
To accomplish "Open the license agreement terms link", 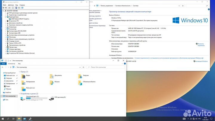I will pyautogui.click(x=169, y=58).
